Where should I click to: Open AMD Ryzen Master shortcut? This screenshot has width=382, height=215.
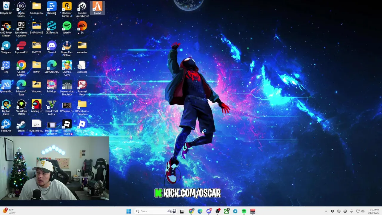coord(6,29)
